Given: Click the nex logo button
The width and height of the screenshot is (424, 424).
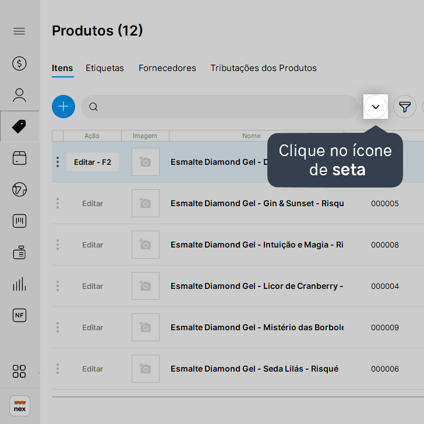Looking at the screenshot, I should 20,406.
